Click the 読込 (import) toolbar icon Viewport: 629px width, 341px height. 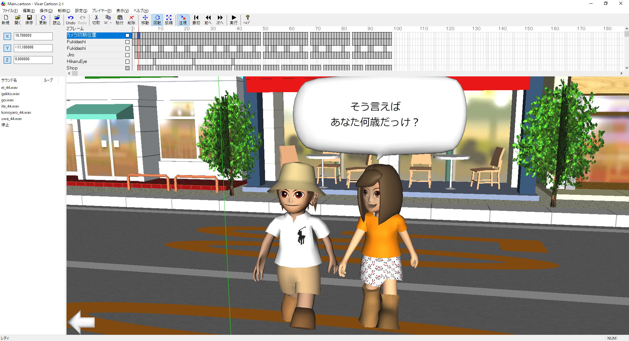[57, 20]
